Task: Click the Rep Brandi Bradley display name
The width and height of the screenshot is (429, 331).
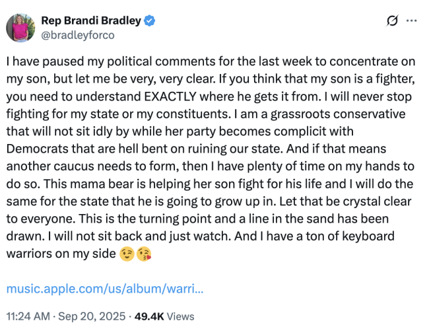Action: (91, 20)
